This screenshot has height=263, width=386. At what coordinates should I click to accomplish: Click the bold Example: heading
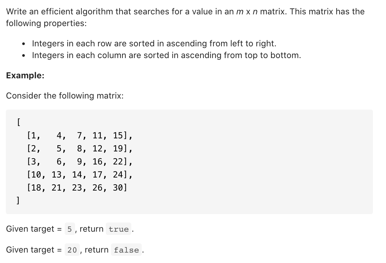(x=25, y=75)
